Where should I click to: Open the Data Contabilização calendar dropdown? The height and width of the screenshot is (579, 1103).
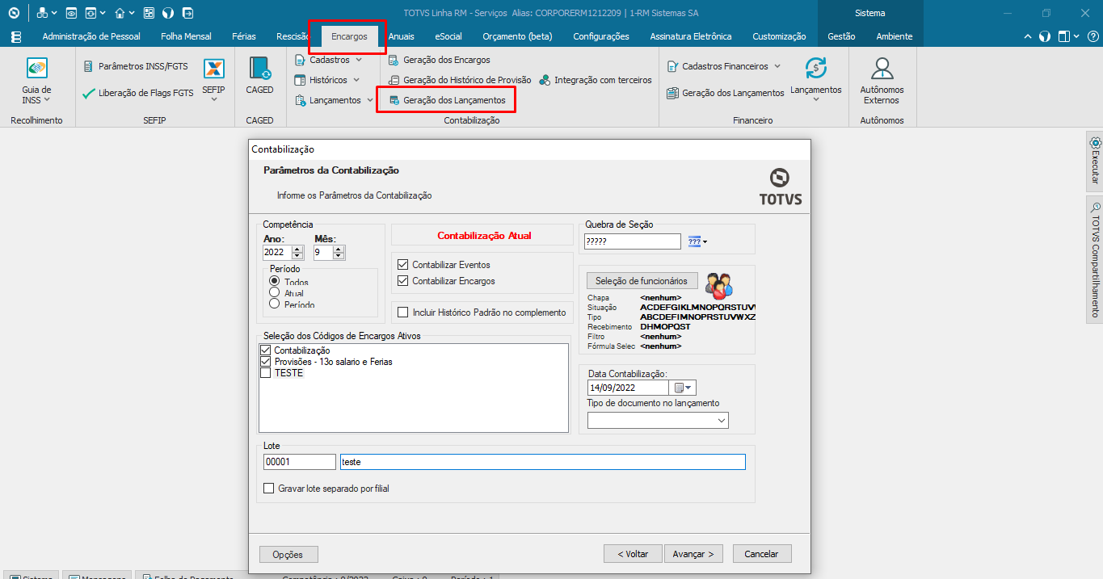[684, 388]
